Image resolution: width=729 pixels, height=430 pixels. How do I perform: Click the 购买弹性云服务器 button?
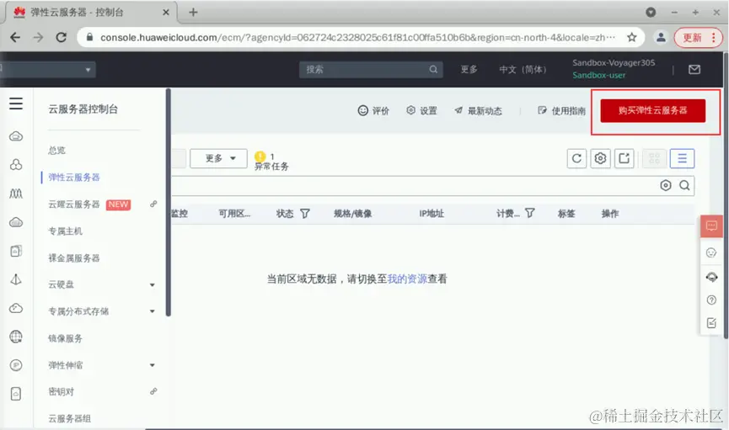click(653, 110)
